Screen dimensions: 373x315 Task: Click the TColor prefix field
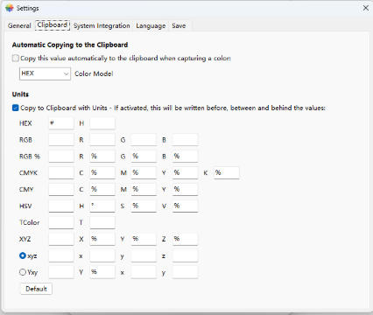(61, 222)
